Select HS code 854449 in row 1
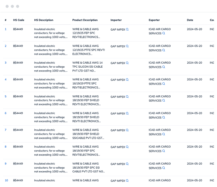The height and width of the screenshot is (187, 217). click(18, 29)
